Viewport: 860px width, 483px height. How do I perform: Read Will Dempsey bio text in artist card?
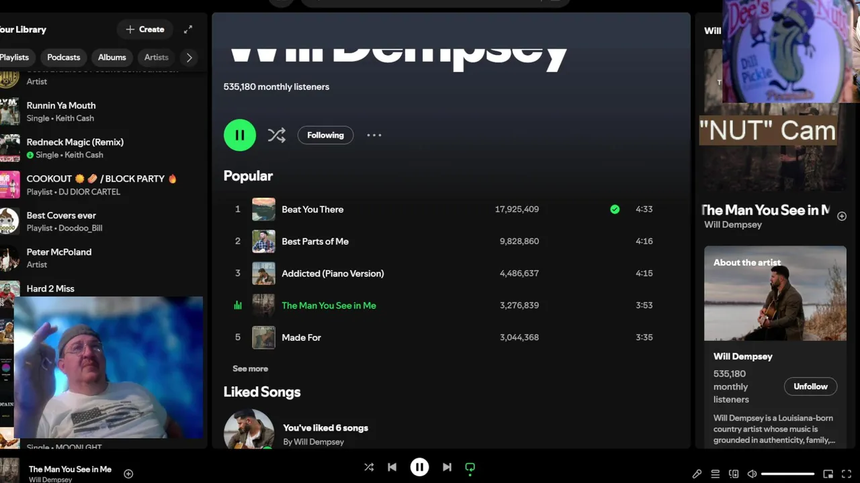click(x=774, y=429)
